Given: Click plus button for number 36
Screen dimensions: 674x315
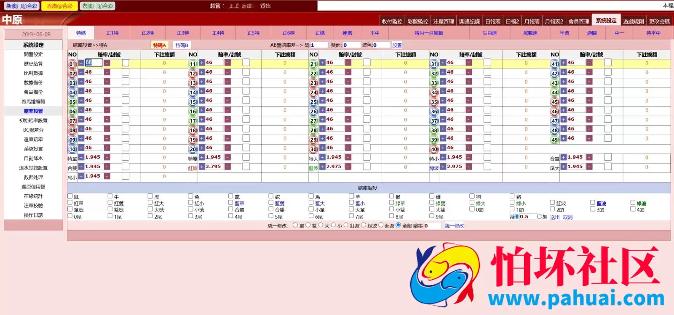Looking at the screenshot, I should pyautogui.click(x=443, y=110).
